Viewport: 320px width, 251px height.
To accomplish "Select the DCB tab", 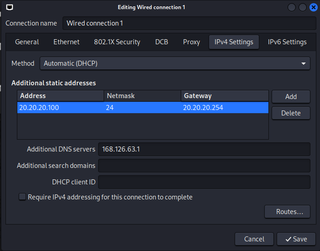I will click(x=162, y=42).
